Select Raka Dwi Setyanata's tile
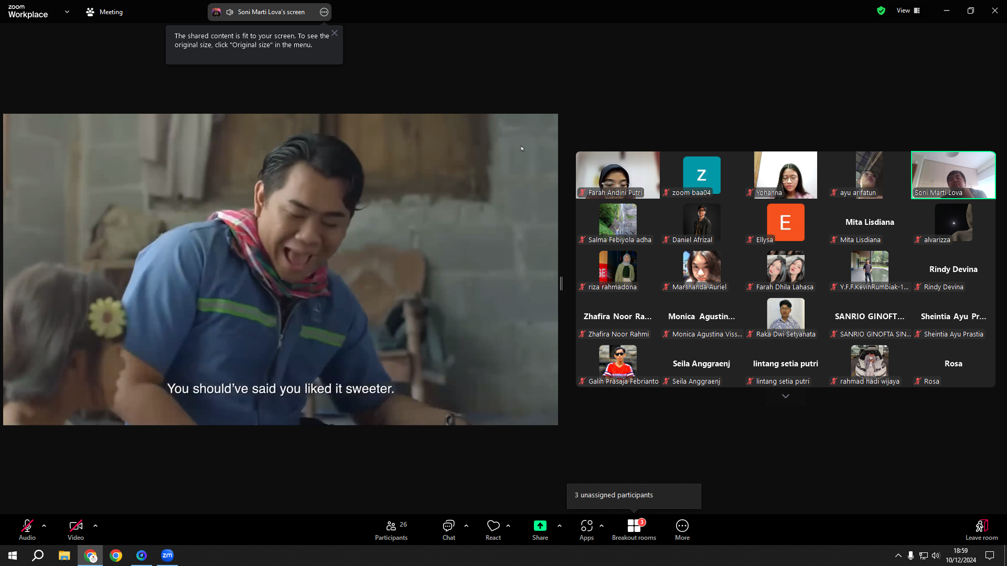 (x=786, y=317)
